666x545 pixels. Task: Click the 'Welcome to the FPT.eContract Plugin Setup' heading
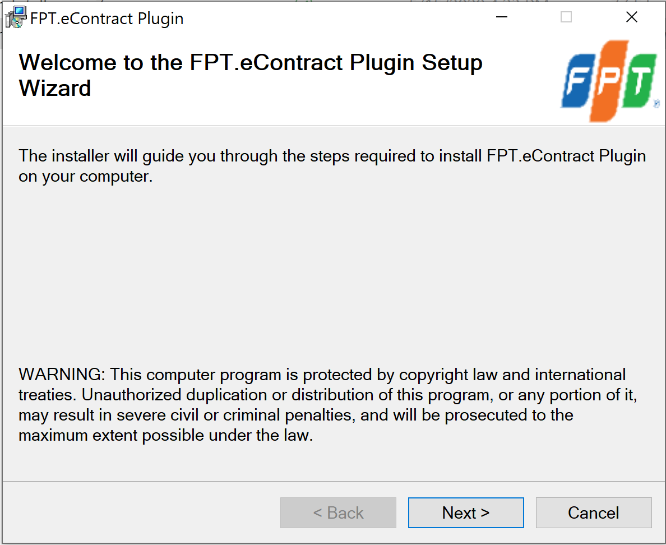tap(251, 62)
